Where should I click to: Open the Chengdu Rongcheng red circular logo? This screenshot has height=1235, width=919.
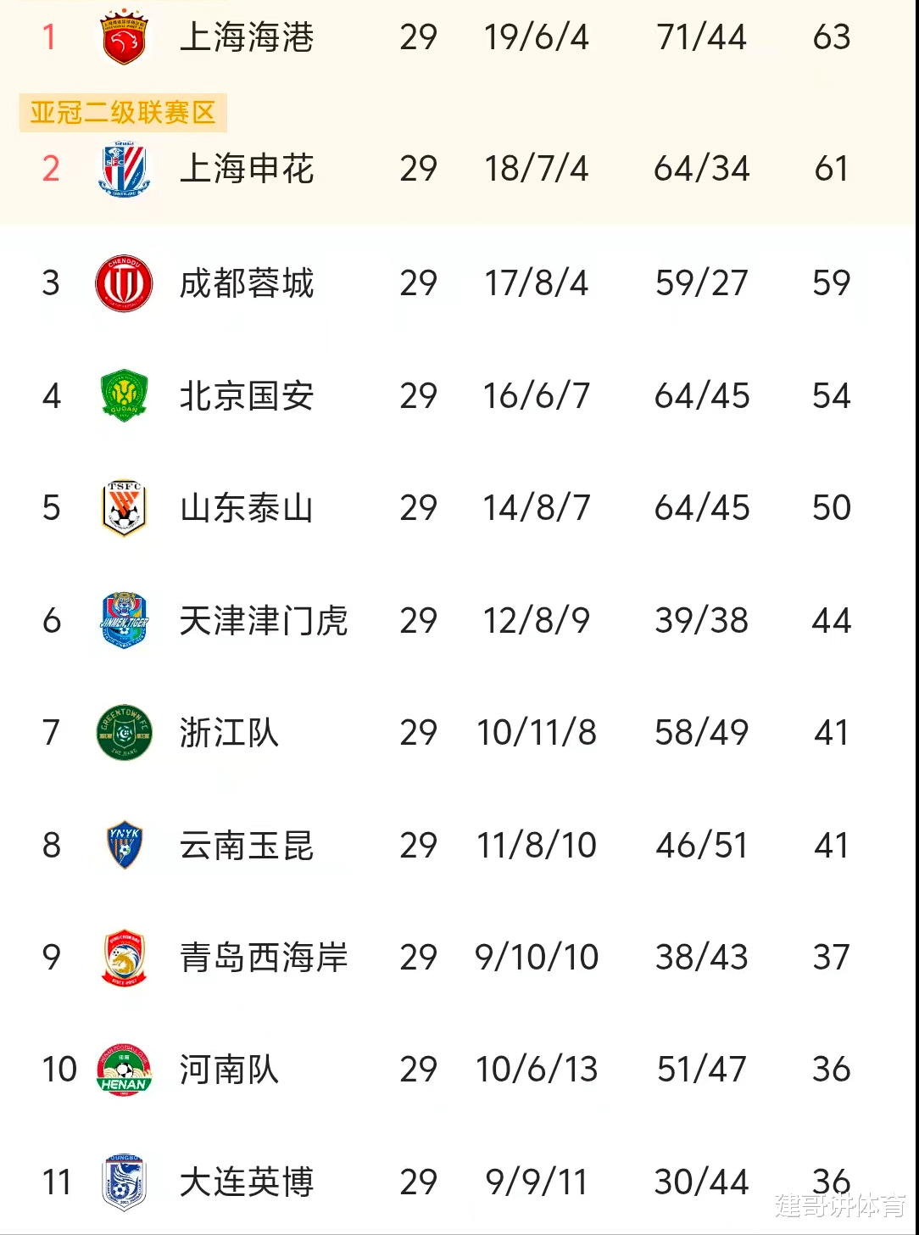(124, 283)
